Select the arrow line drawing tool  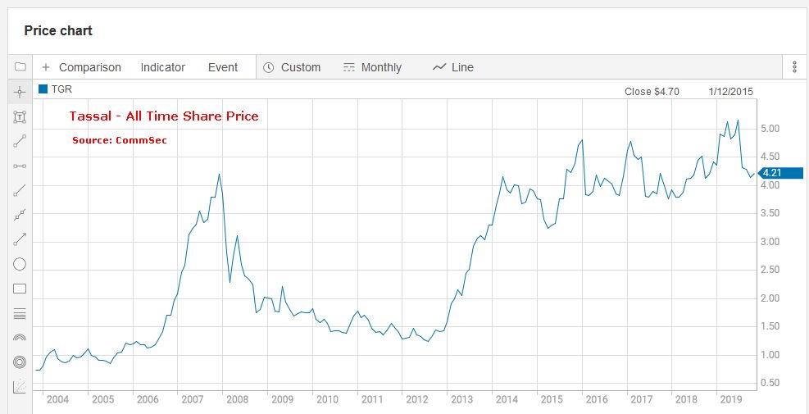click(x=20, y=239)
